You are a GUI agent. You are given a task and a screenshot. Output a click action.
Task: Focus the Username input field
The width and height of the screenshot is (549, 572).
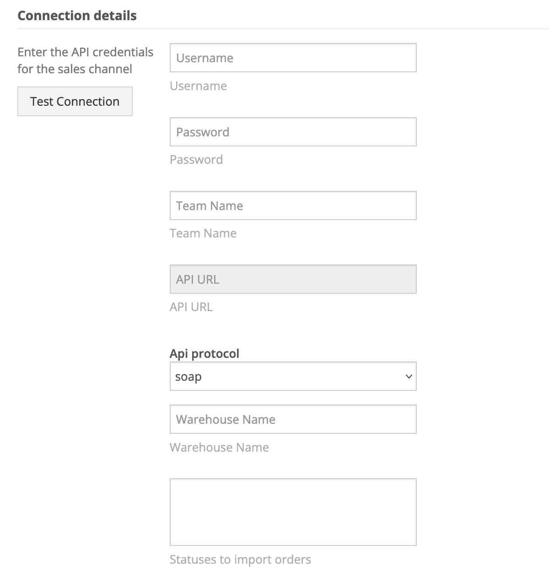point(293,58)
